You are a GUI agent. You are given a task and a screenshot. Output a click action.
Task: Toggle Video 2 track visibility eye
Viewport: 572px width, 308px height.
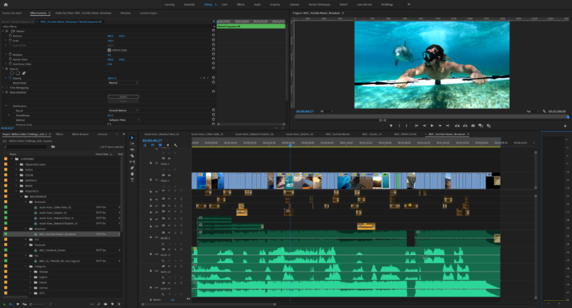[169, 159]
